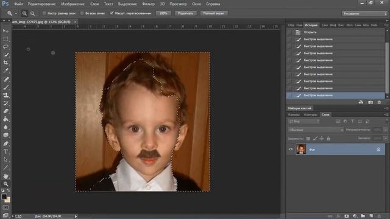Add layer mask at Layers panel bottom

[347, 216]
